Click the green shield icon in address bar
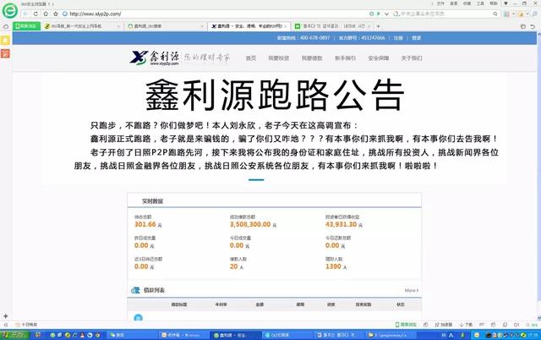Screen dimensions: 541x340 pos(371,14)
